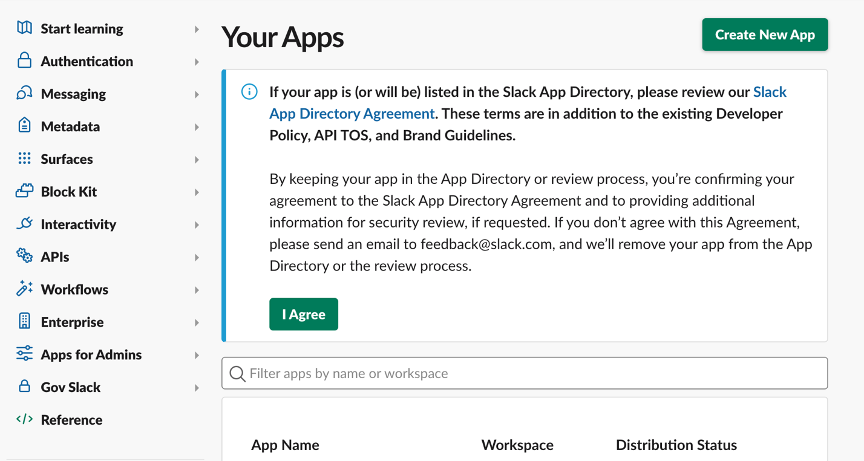864x461 pixels.
Task: Expand the Workflows section arrow
Action: coord(197,290)
